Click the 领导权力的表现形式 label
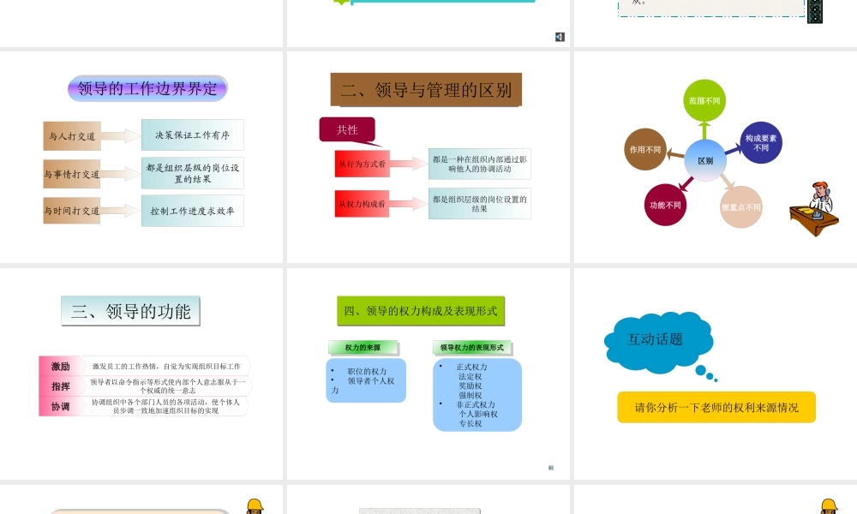This screenshot has width=857, height=514. (471, 348)
